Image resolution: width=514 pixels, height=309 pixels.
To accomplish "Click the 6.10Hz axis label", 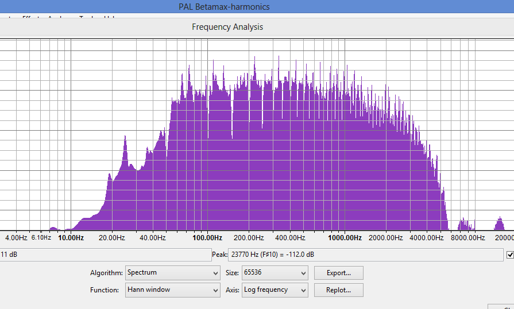I will pos(41,238).
